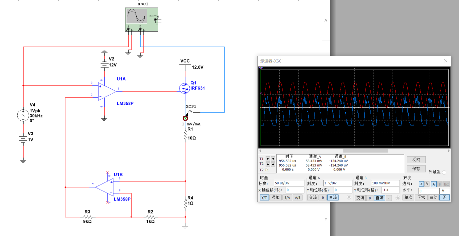
Task: Set trigger mode to 正常
Action: [421, 197]
